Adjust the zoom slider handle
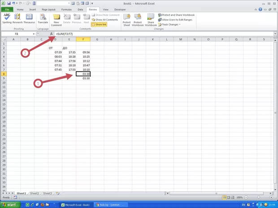The image size is (278, 208). tap(259, 197)
